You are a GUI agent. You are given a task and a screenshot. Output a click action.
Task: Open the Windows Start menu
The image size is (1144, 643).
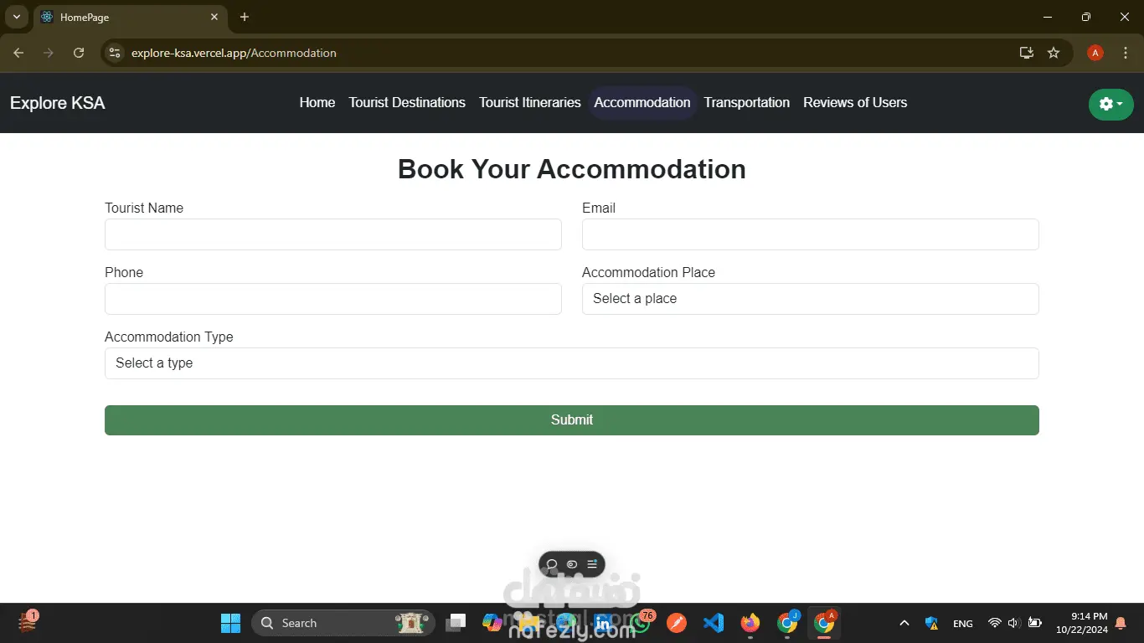tap(230, 623)
